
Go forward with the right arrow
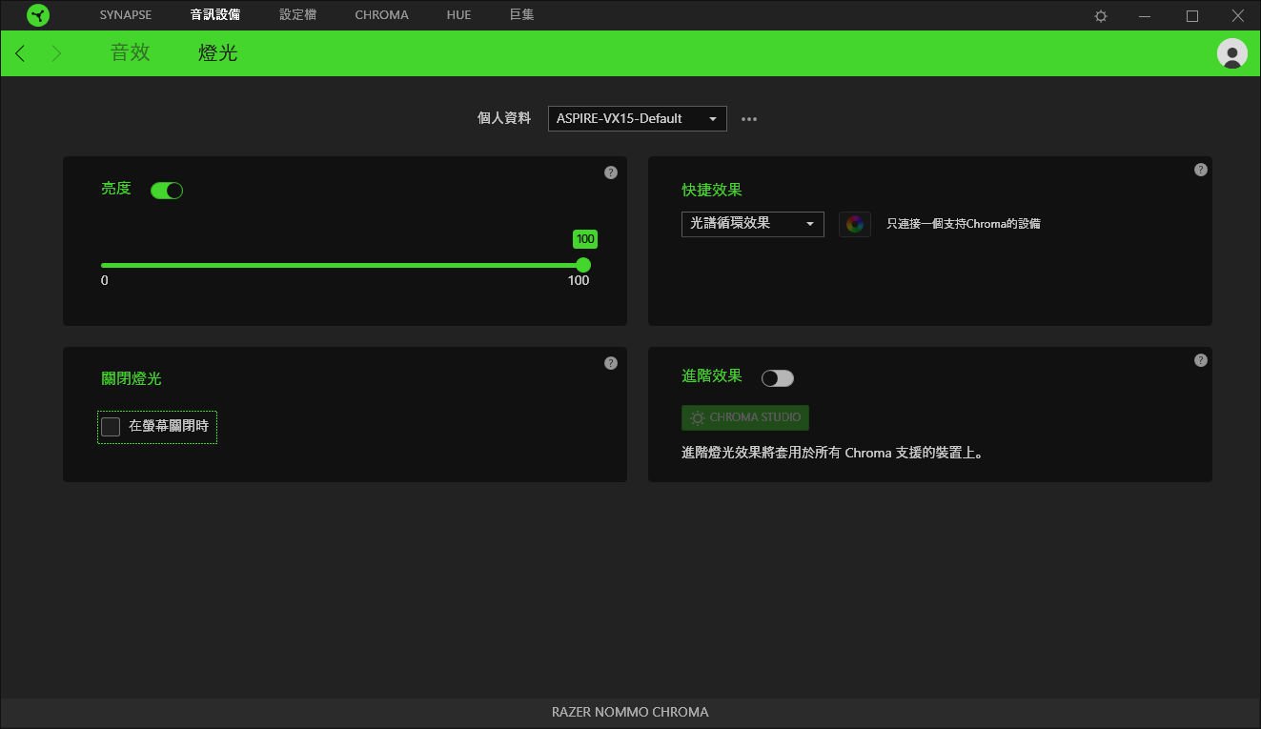tap(56, 53)
